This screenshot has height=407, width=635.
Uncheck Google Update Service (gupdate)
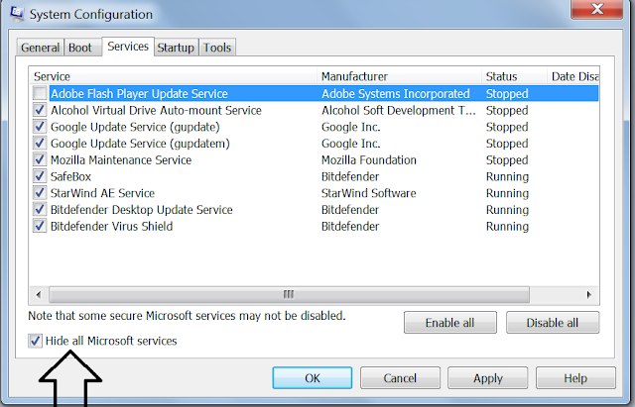tap(40, 127)
